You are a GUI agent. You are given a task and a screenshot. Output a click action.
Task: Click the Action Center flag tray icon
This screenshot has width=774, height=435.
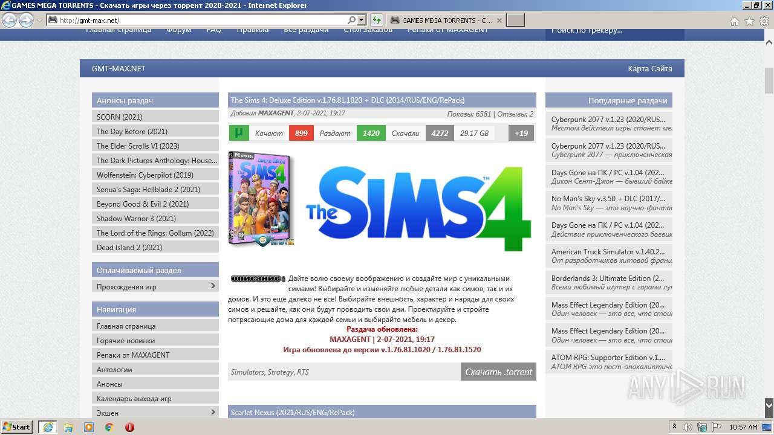[716, 427]
